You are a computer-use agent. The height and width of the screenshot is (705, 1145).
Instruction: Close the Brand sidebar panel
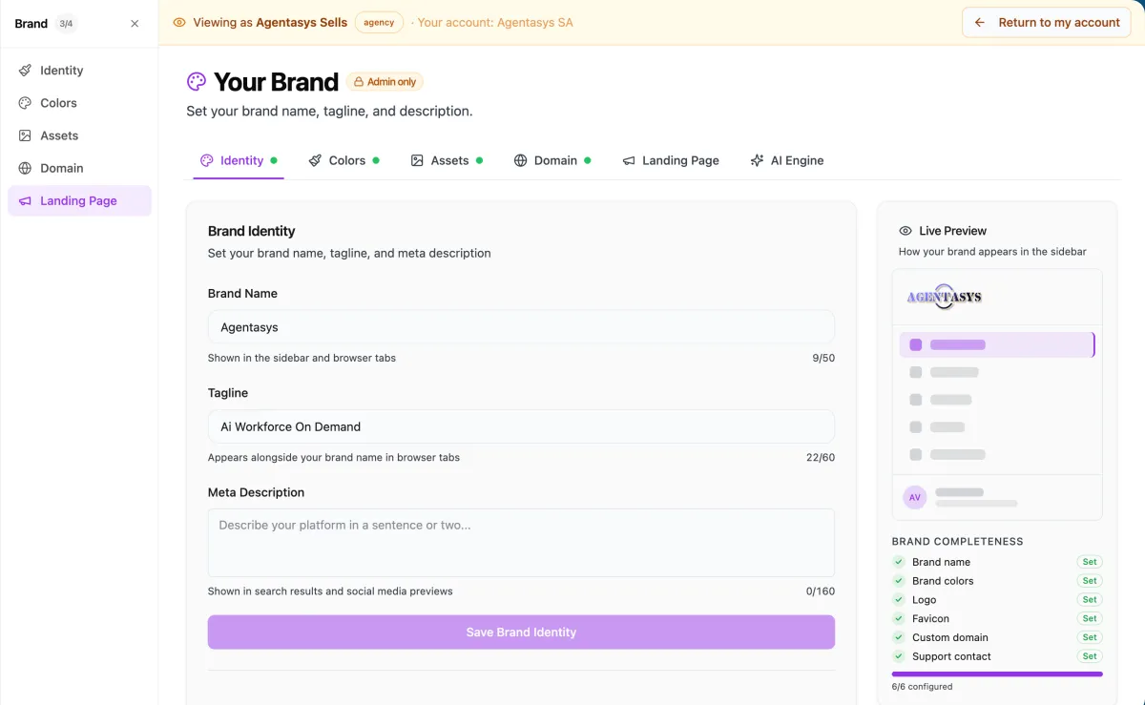135,24
